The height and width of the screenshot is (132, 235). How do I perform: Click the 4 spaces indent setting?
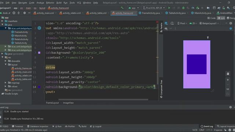pyautogui.click(x=218, y=130)
